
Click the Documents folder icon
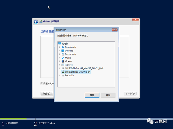point(63,54)
